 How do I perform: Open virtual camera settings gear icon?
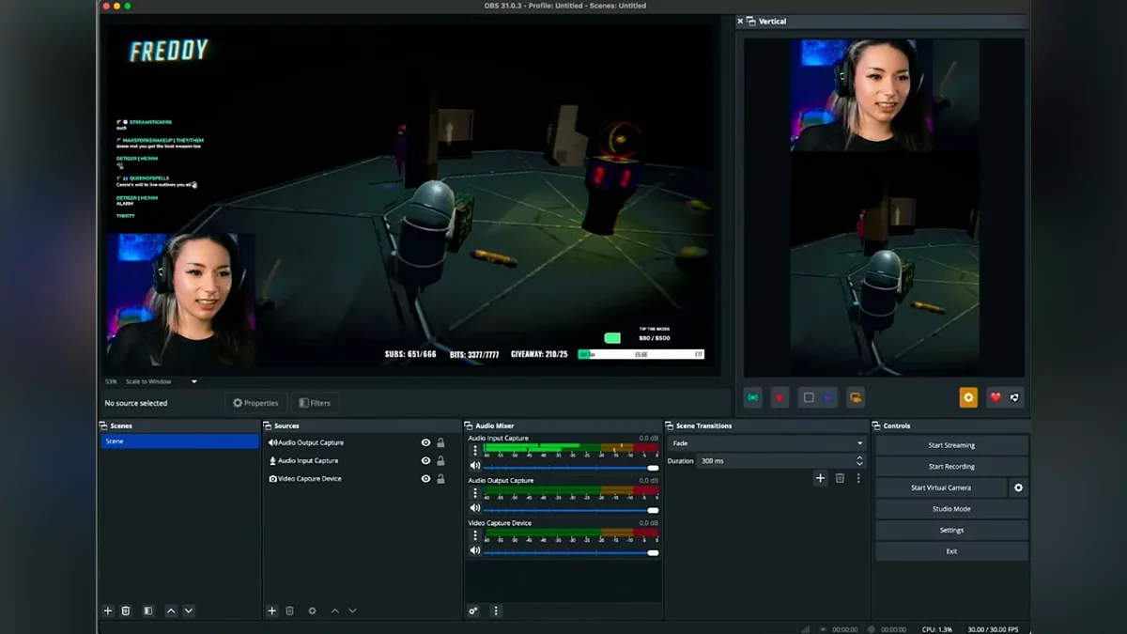(1018, 487)
